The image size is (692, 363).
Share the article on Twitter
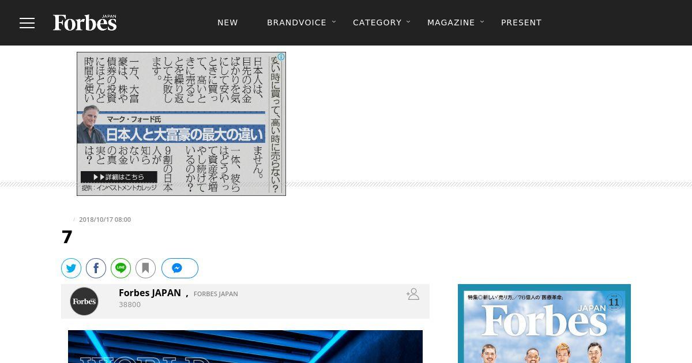[72, 268]
